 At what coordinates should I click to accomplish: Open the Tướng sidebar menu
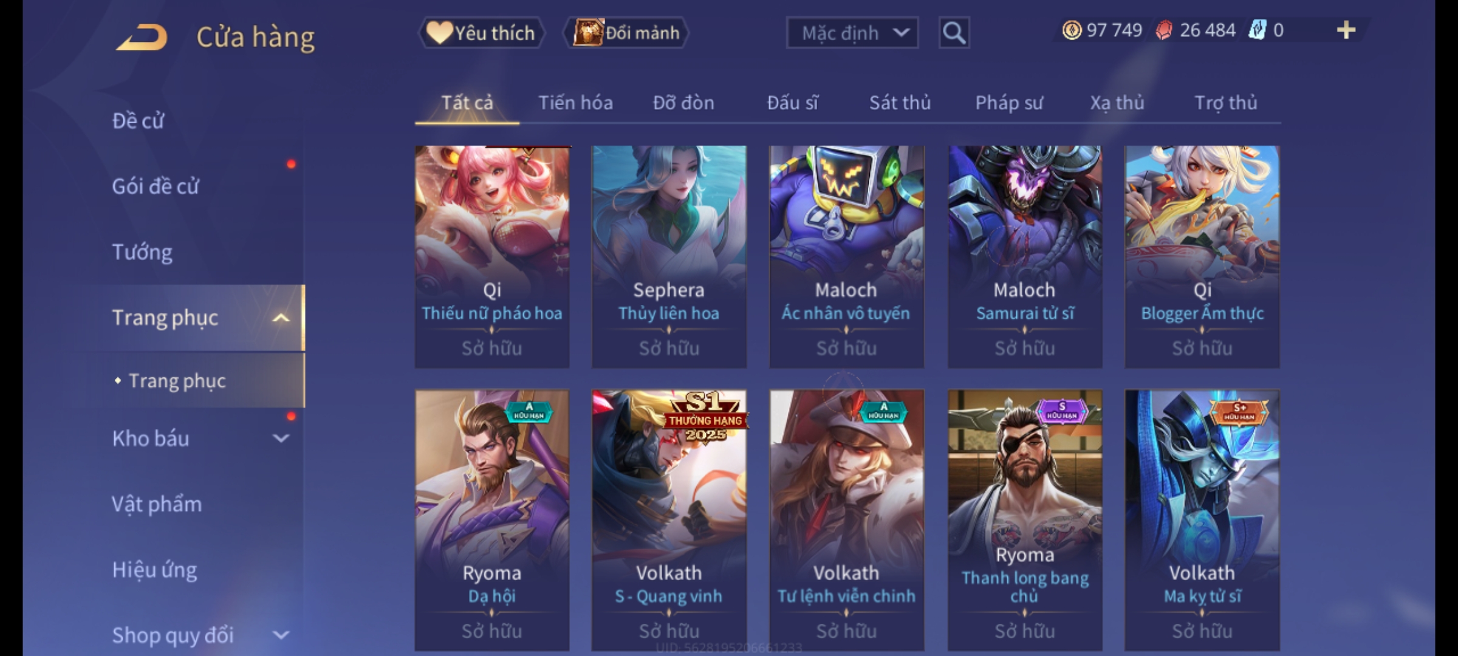[142, 252]
